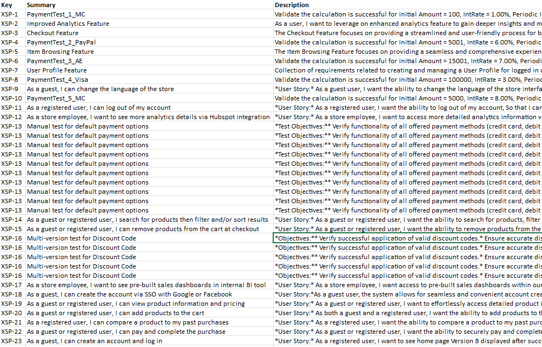542x347 pixels.
Task: Click the pre-built sales dashboards summary cell
Action: (146, 285)
